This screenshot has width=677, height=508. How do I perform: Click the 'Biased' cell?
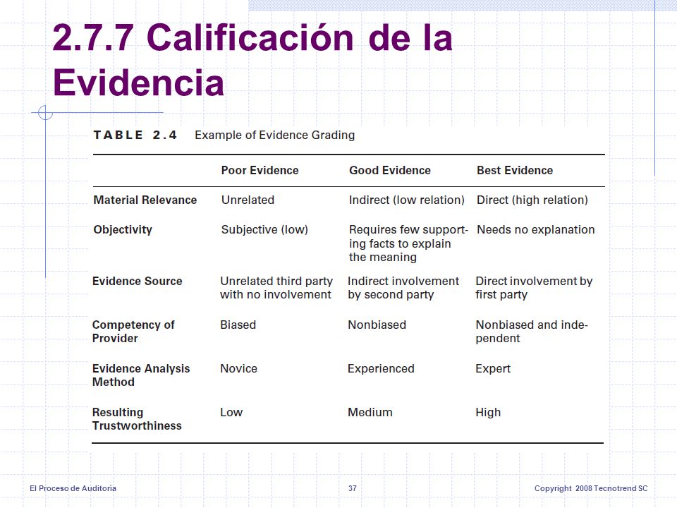(x=238, y=325)
